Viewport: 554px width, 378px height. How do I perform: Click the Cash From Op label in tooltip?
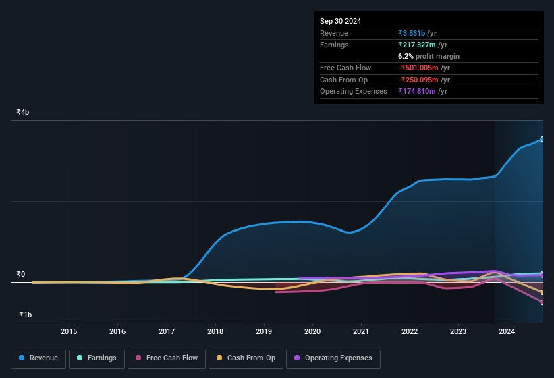343,80
